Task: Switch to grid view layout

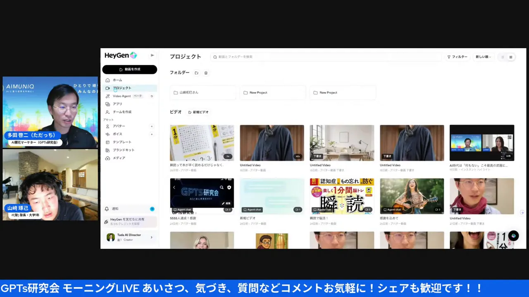Action: tap(511, 57)
